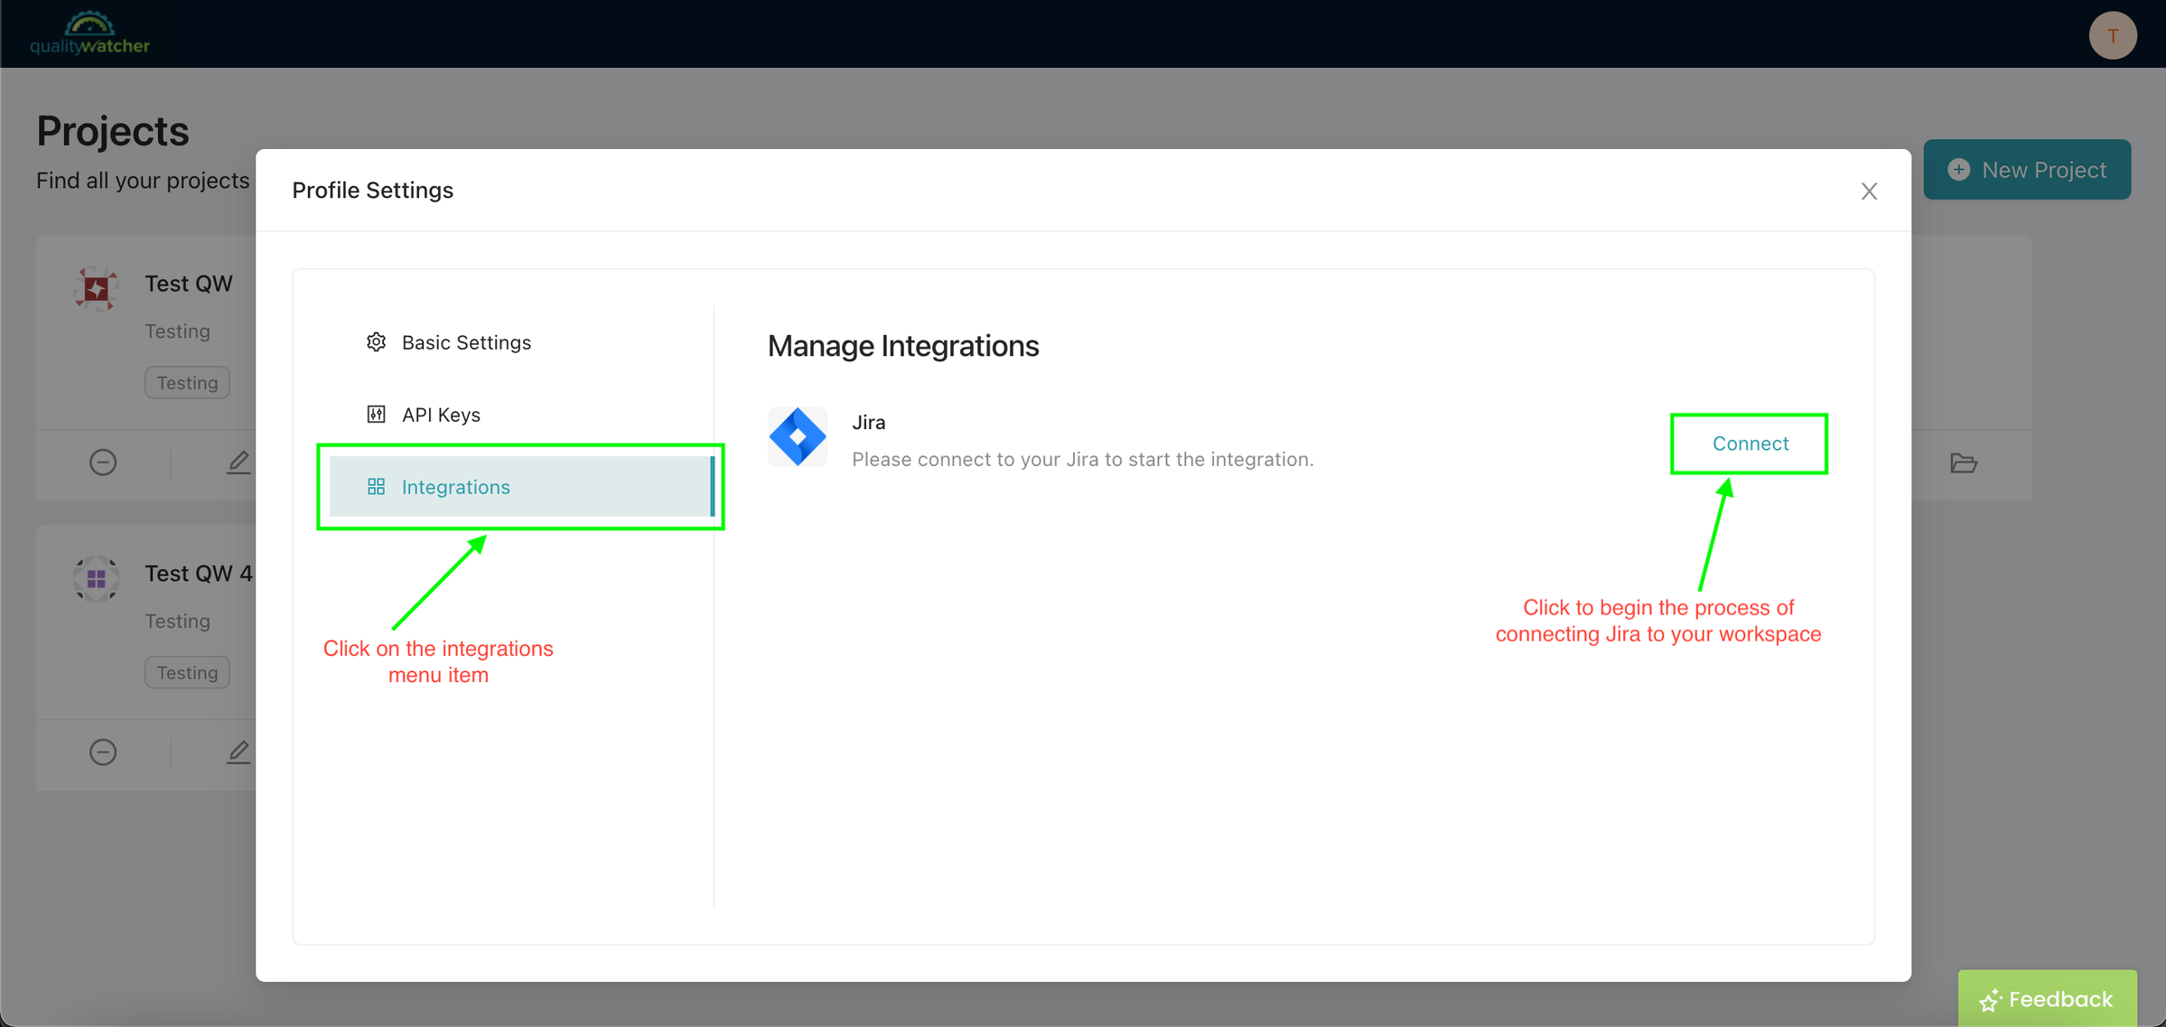Close the Profile Settings dialog

[1869, 191]
